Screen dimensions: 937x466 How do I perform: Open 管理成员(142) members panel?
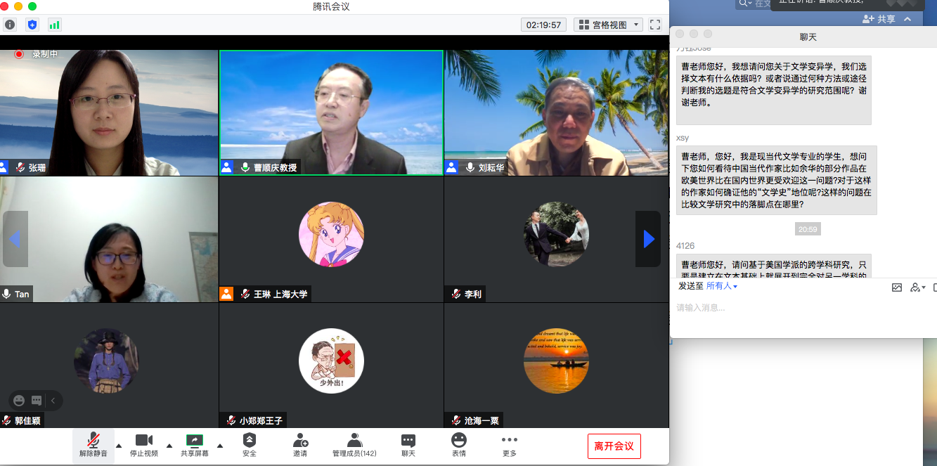(x=354, y=445)
